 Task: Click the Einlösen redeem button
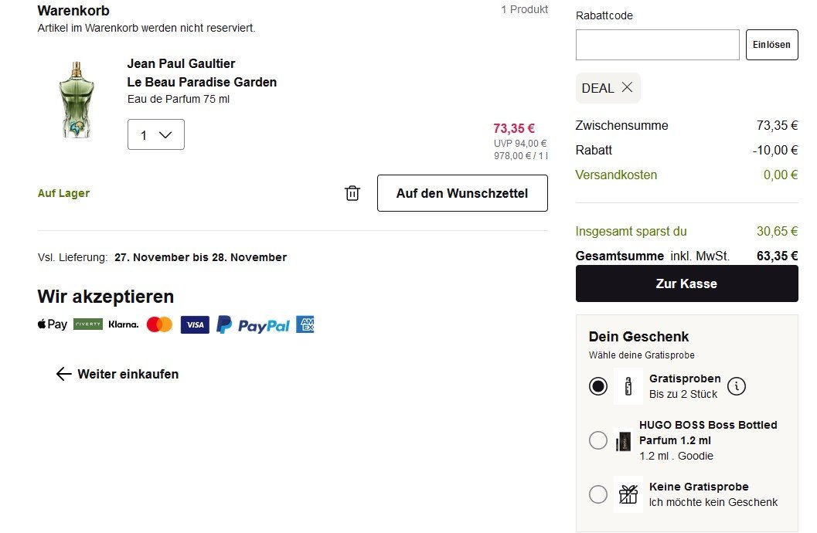click(x=771, y=45)
